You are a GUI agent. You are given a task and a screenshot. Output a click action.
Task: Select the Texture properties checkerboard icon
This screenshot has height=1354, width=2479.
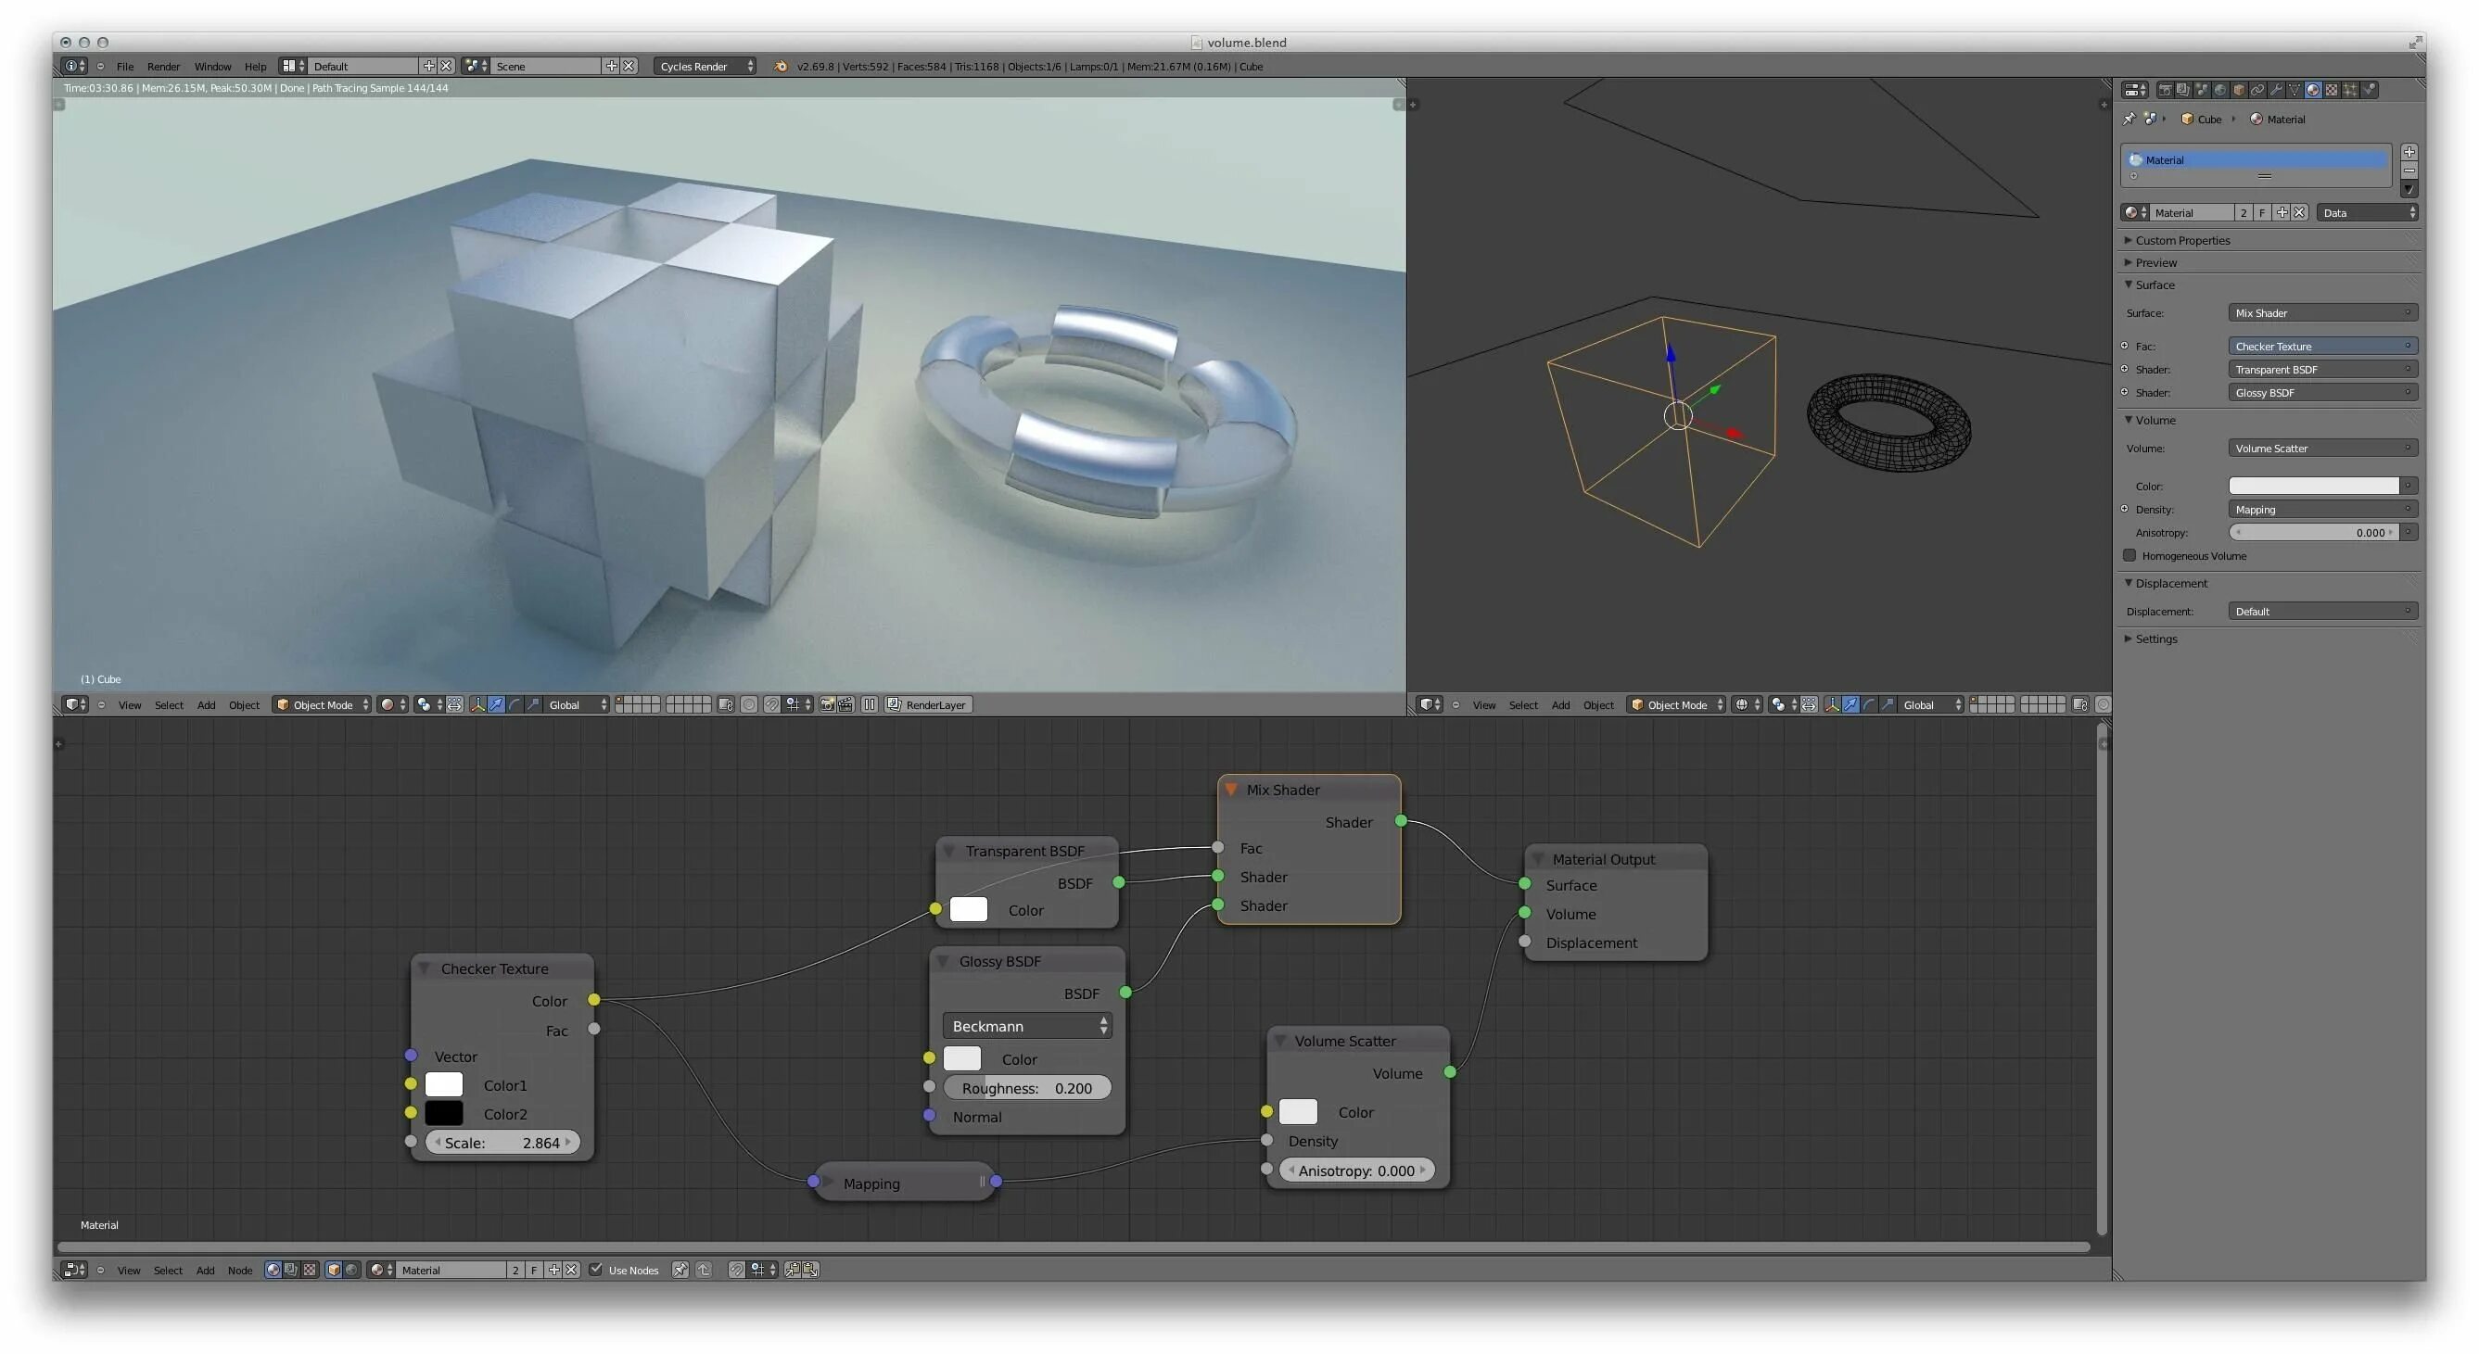tap(2333, 90)
